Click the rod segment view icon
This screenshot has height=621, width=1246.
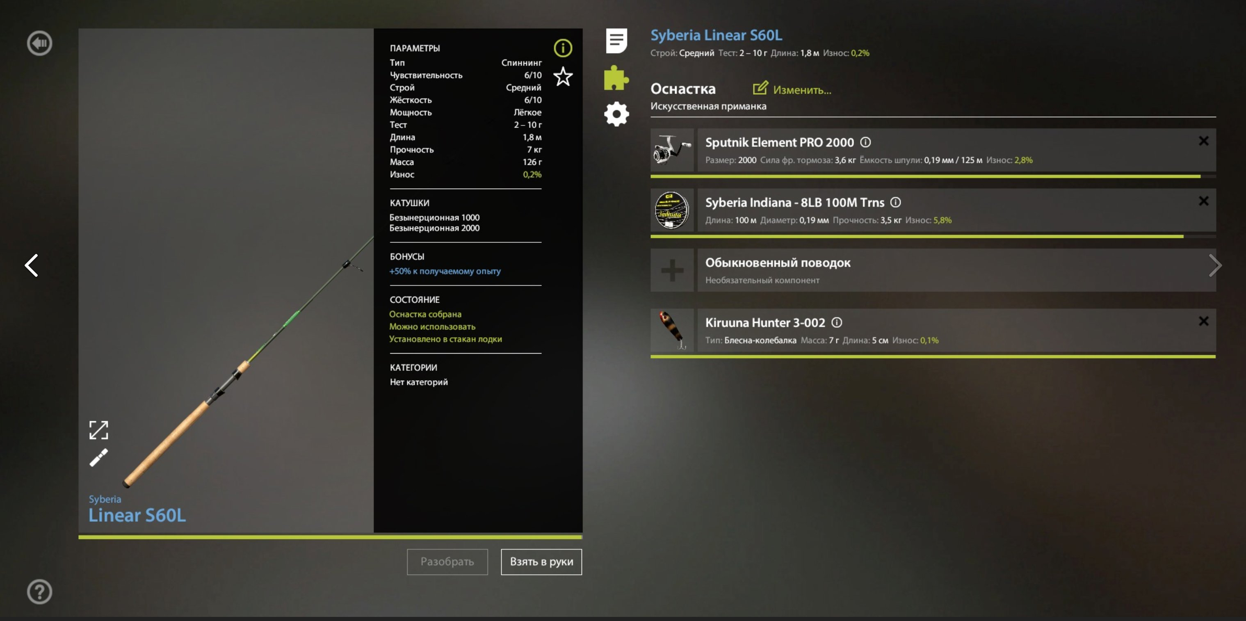(x=99, y=457)
